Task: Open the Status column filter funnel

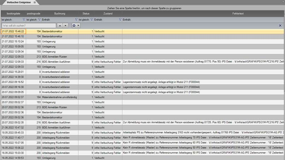Action: pyautogui.click(x=92, y=20)
